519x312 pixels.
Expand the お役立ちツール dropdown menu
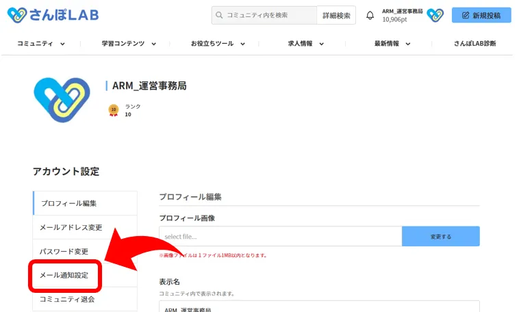(217, 44)
